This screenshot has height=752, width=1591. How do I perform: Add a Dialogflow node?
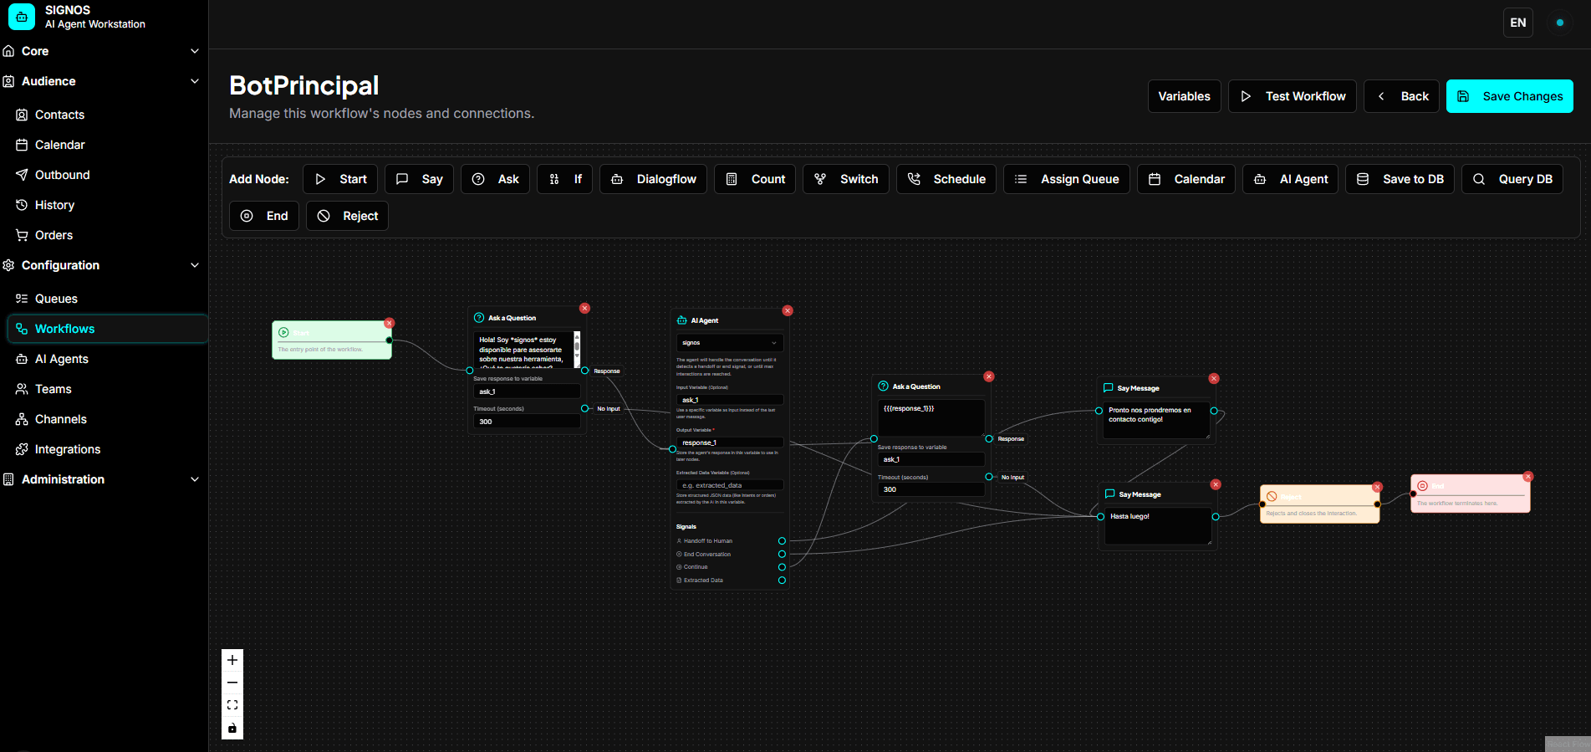coord(653,179)
